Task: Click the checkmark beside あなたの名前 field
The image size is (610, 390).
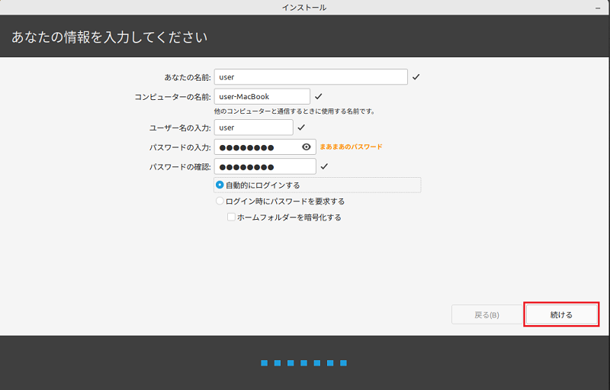Action: 416,76
